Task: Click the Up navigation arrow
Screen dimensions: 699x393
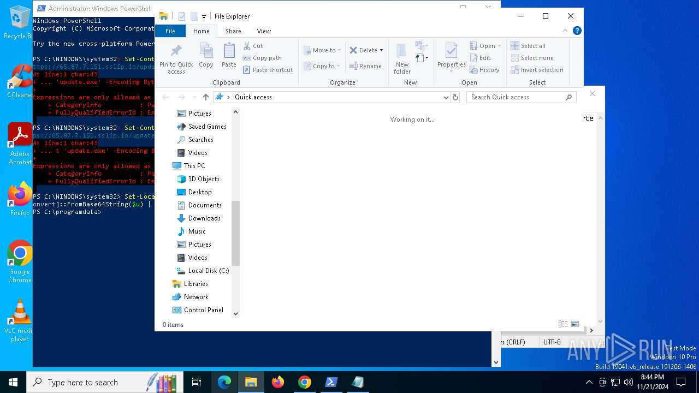Action: (x=205, y=97)
